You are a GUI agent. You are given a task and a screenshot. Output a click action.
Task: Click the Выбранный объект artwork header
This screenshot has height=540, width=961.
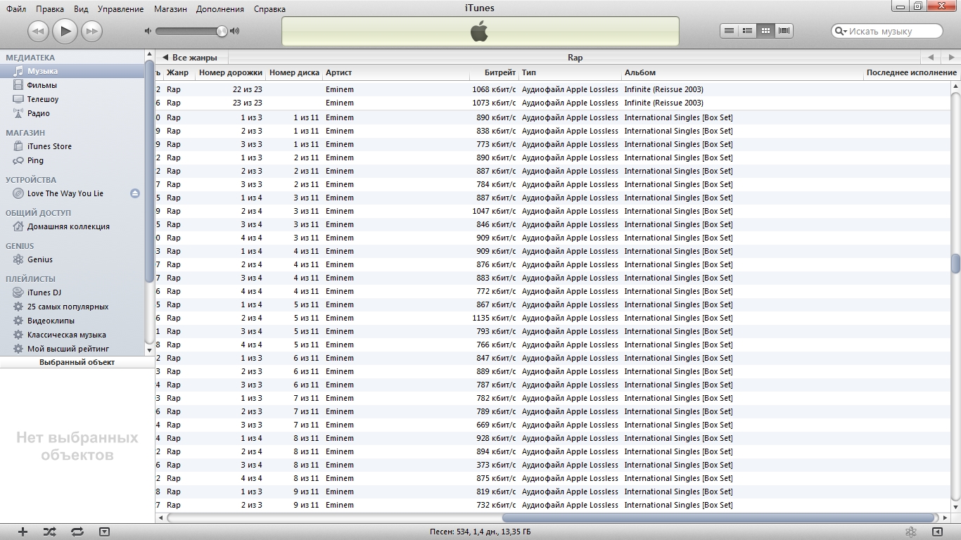tap(77, 362)
